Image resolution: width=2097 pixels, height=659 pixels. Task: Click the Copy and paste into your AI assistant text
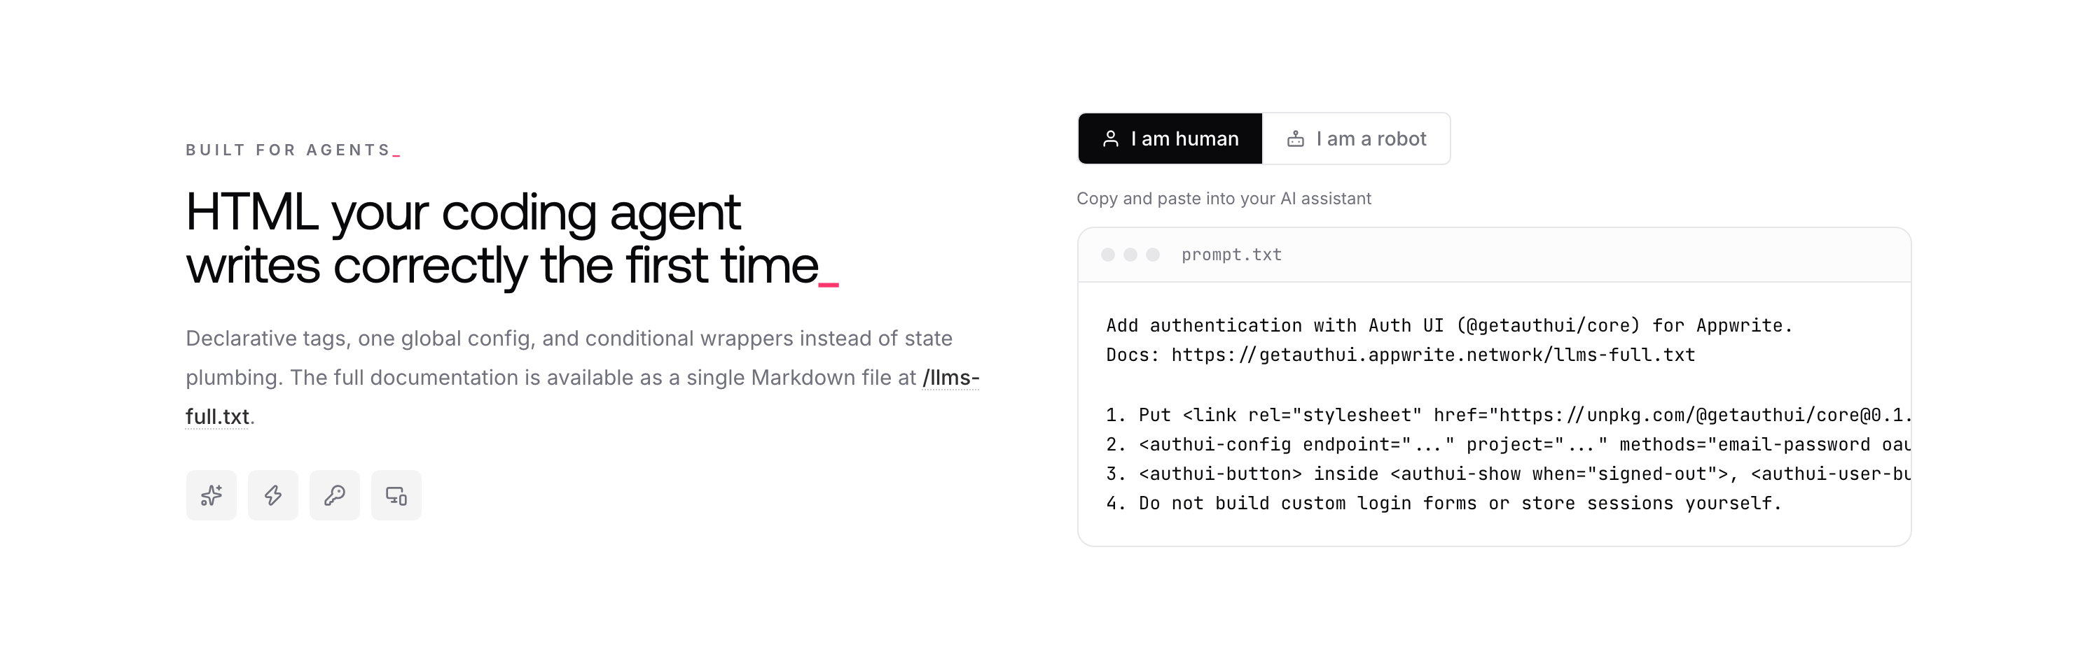tap(1224, 199)
